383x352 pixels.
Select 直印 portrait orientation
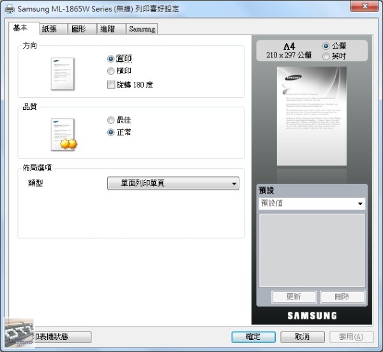point(119,59)
